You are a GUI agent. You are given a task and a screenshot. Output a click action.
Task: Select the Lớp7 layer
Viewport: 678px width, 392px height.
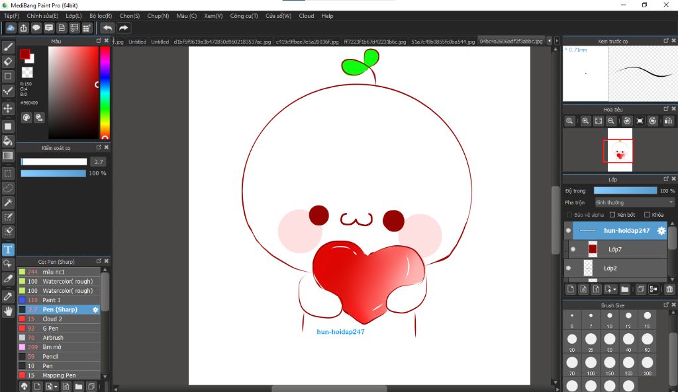tap(618, 249)
